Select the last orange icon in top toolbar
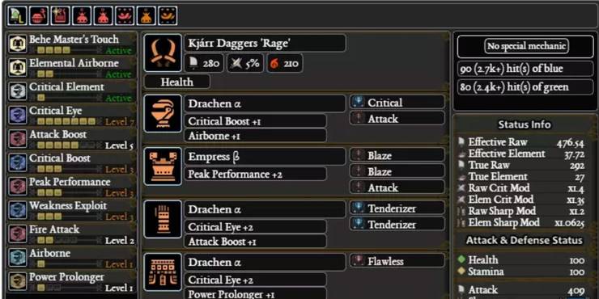 point(168,15)
